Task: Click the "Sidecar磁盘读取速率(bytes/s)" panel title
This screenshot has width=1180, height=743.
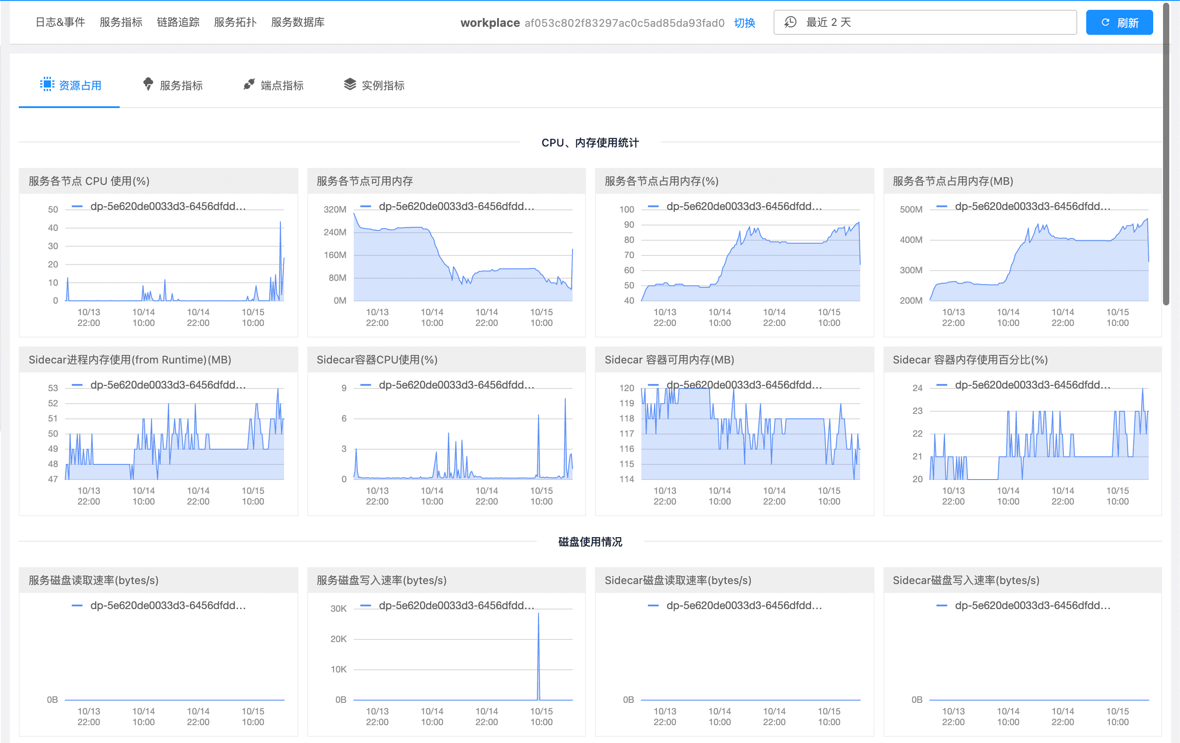Action: 678,580
